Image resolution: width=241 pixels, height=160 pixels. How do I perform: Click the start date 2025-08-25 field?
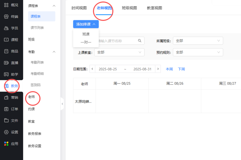coord(108,69)
